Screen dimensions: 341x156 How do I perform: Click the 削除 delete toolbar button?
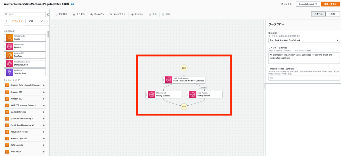click(166, 14)
